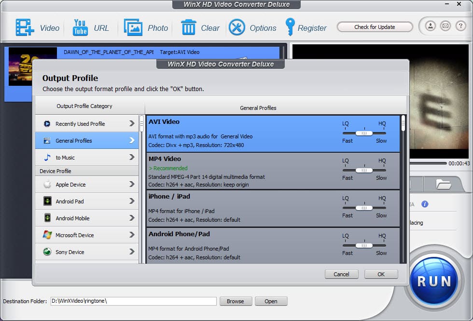Expand Sony Device arrow
The height and width of the screenshot is (321, 473).
[x=132, y=252]
